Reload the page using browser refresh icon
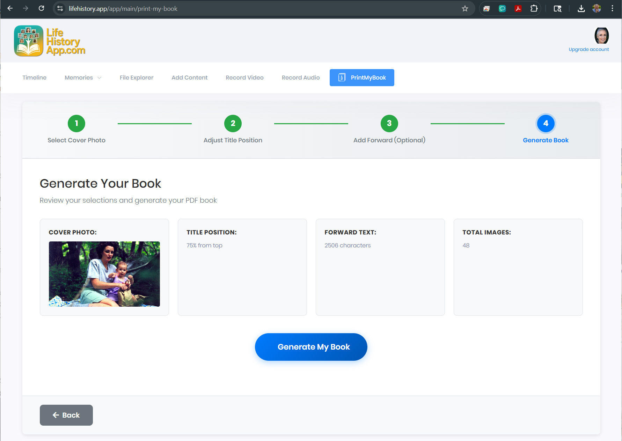The height and width of the screenshot is (441, 622). (41, 8)
